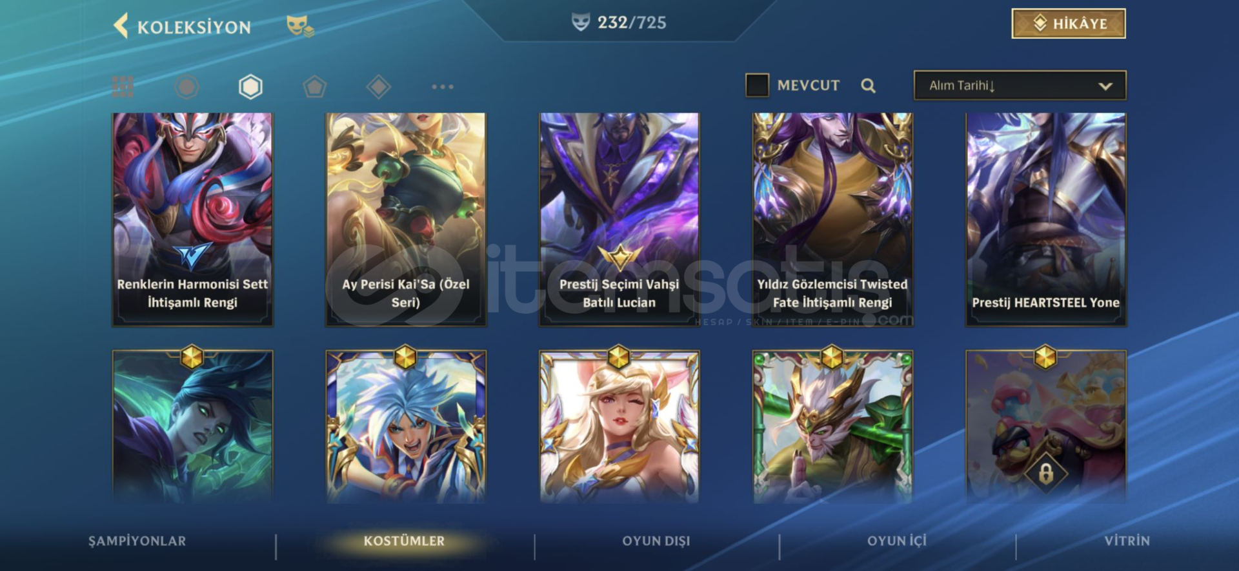Go back using the Koleksiyon arrow

pyautogui.click(x=121, y=26)
